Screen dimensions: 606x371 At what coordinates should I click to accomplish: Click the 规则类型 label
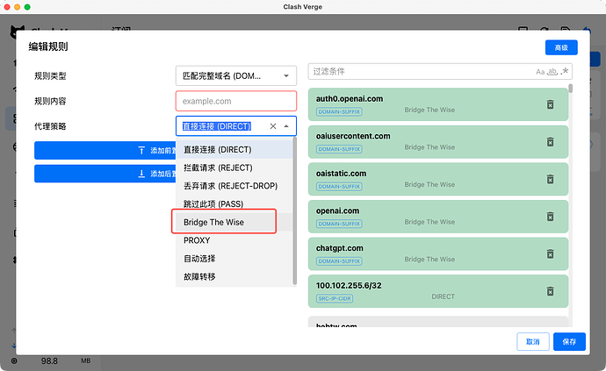(50, 76)
